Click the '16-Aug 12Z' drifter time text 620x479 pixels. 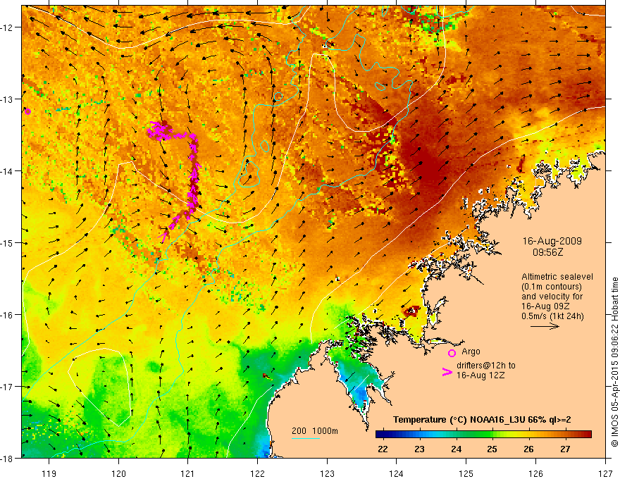click(x=480, y=375)
